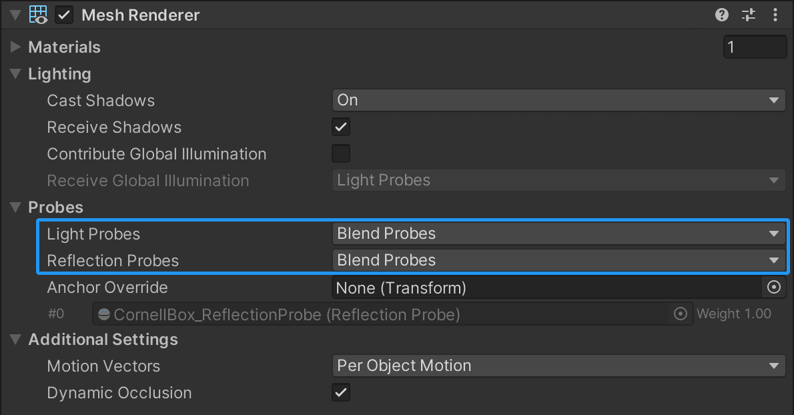
Task: Toggle the Dynamic Occlusion checkbox
Action: [341, 392]
